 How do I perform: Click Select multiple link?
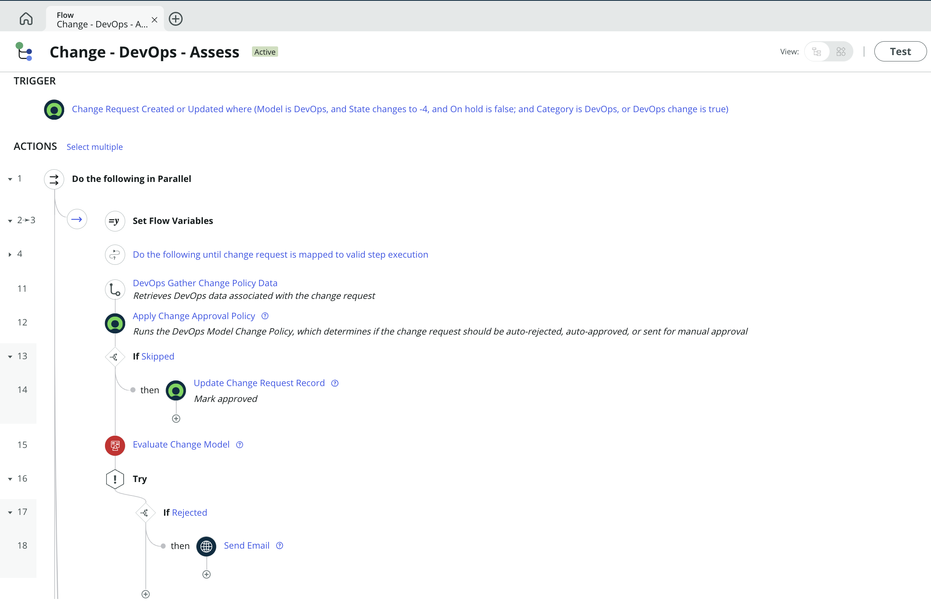(95, 147)
